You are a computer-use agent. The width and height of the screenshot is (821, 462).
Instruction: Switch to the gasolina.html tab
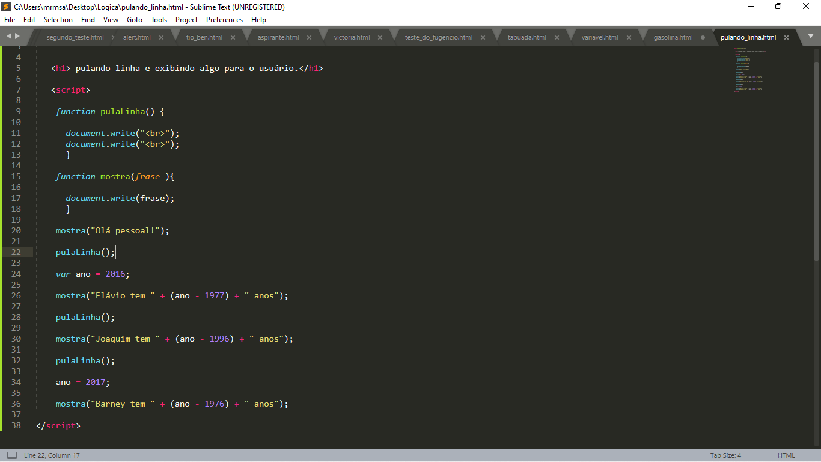pyautogui.click(x=673, y=37)
